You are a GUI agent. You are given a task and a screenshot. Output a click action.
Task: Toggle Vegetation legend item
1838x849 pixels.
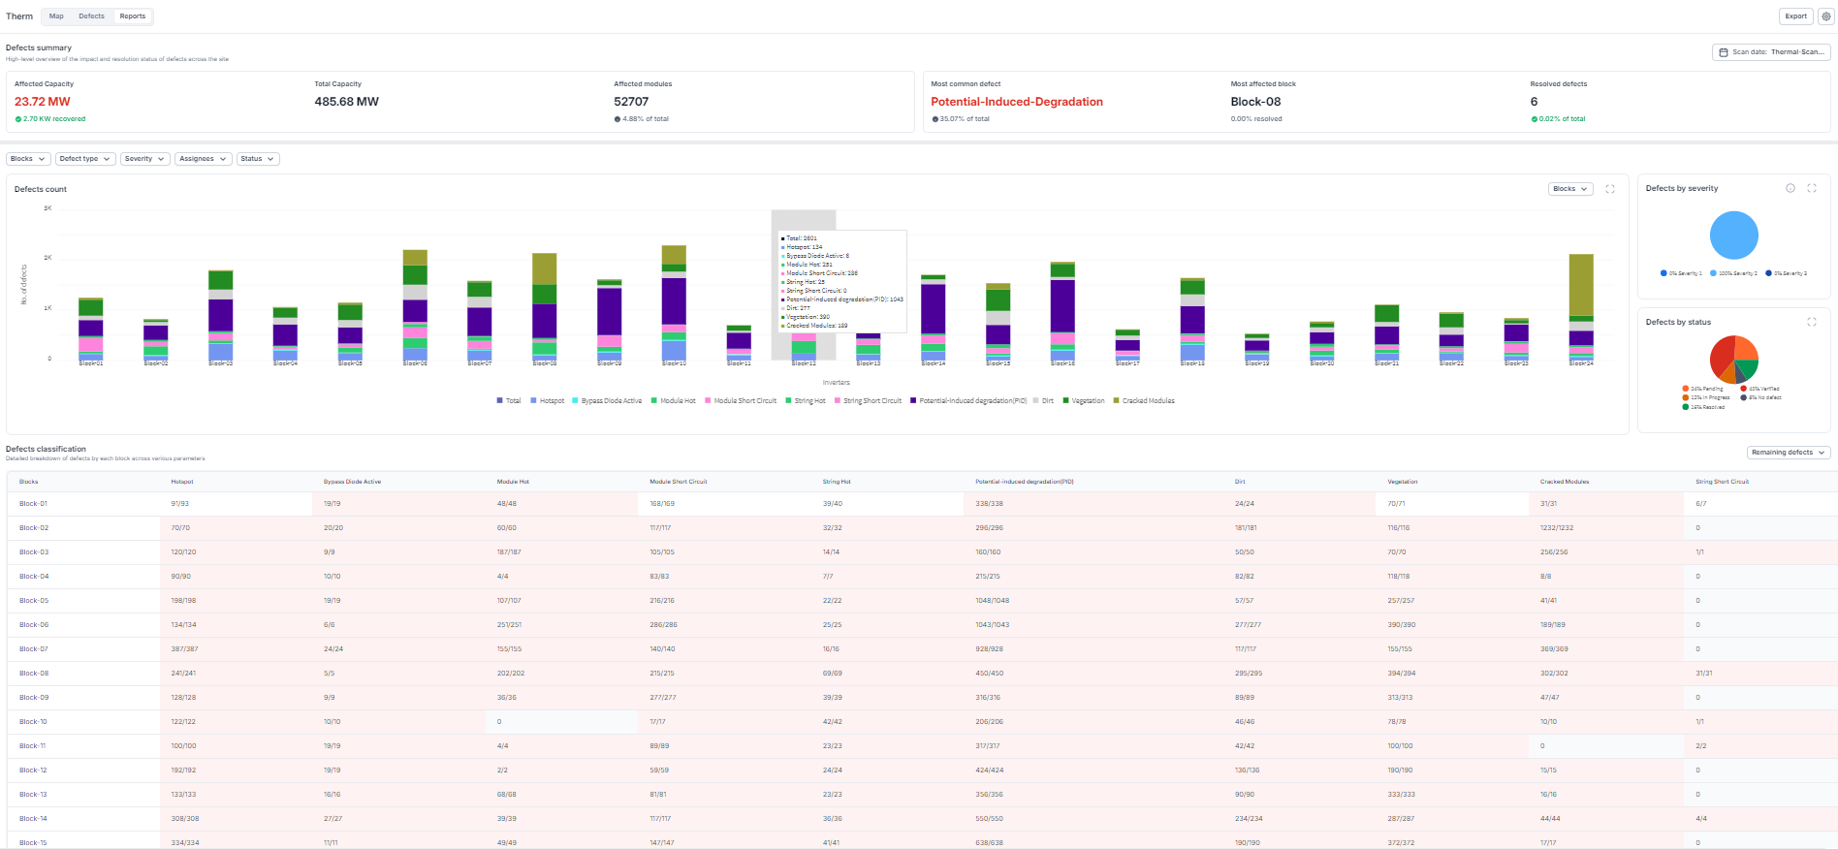point(1084,400)
